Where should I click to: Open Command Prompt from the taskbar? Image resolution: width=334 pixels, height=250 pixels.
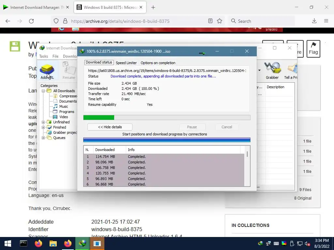23,243
